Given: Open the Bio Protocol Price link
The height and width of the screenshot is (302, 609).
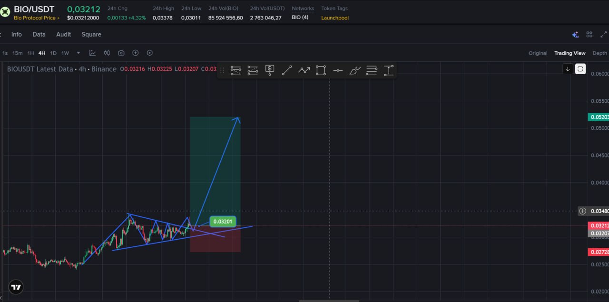Looking at the screenshot, I should coord(37,18).
